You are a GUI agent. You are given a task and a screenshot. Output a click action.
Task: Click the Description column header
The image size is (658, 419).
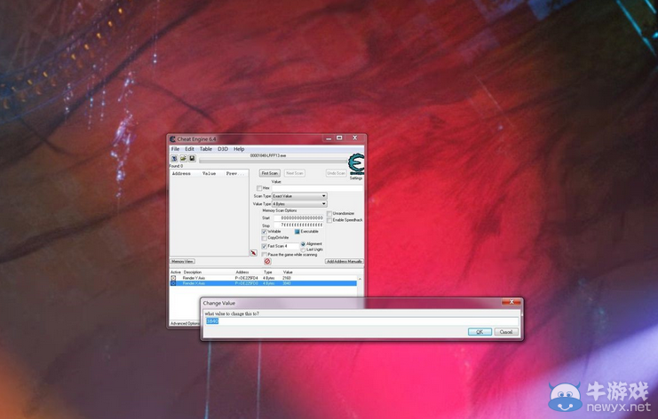(x=192, y=273)
